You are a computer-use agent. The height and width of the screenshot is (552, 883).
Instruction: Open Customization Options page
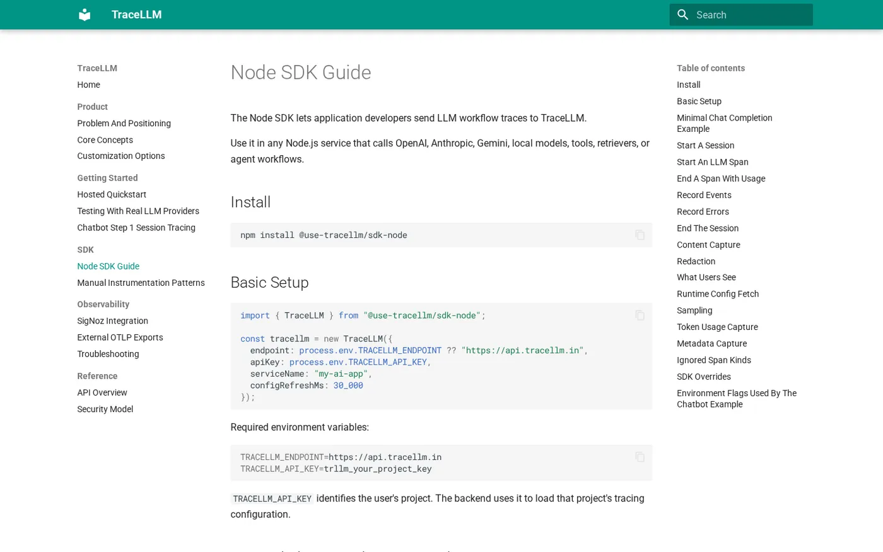pos(120,156)
